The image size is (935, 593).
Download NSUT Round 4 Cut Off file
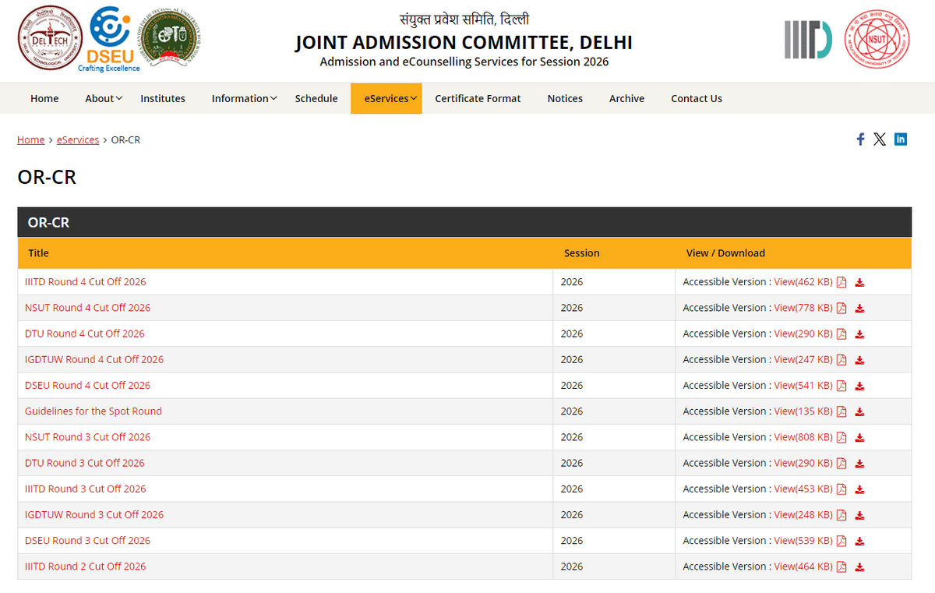(860, 308)
